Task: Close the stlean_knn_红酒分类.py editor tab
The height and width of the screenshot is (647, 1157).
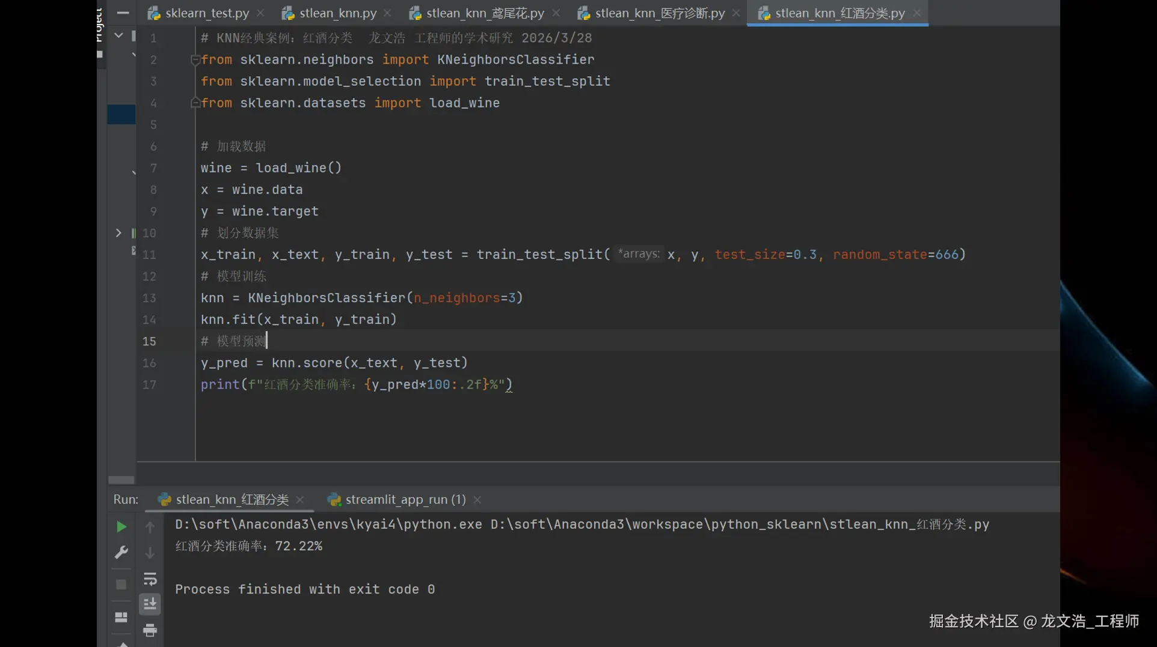Action: [916, 13]
